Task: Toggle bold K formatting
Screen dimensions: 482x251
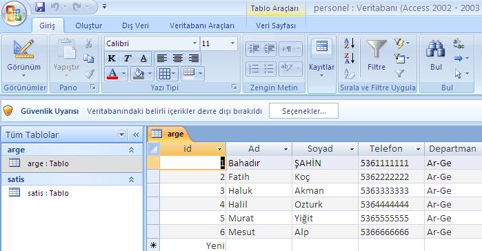Action: pyautogui.click(x=112, y=59)
